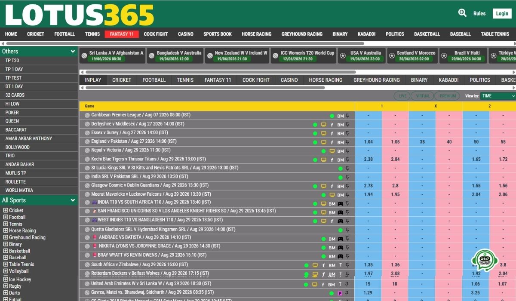Expand the Horse Racing tree node
This screenshot has height=301, width=516.
coord(6,230)
